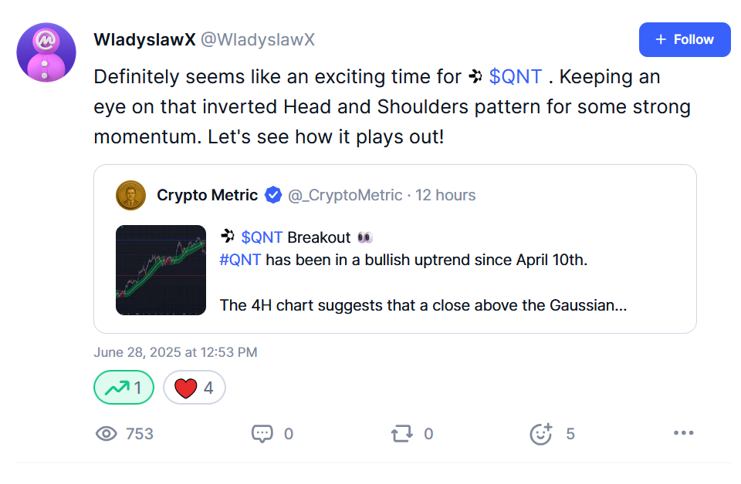
Task: Click the blue verified badge icon
Action: tap(273, 195)
